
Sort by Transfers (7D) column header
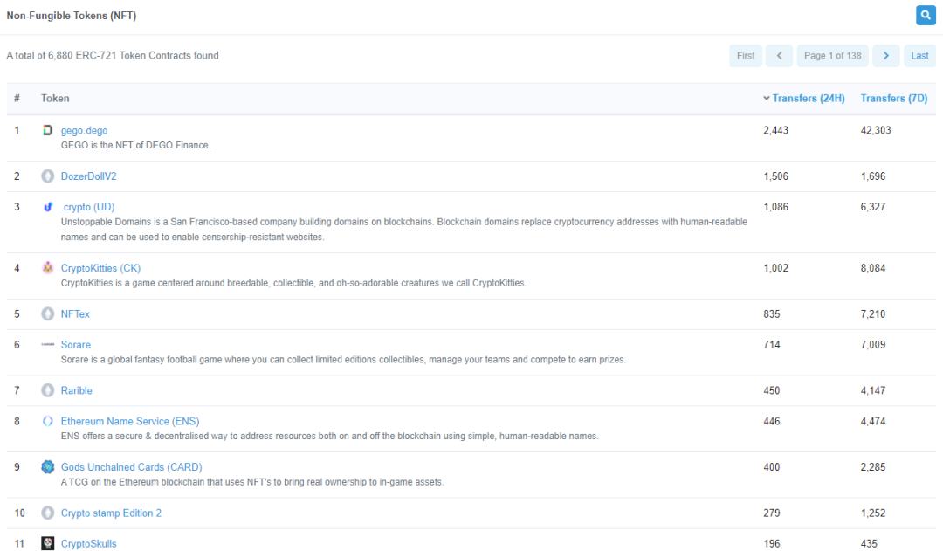[893, 99]
